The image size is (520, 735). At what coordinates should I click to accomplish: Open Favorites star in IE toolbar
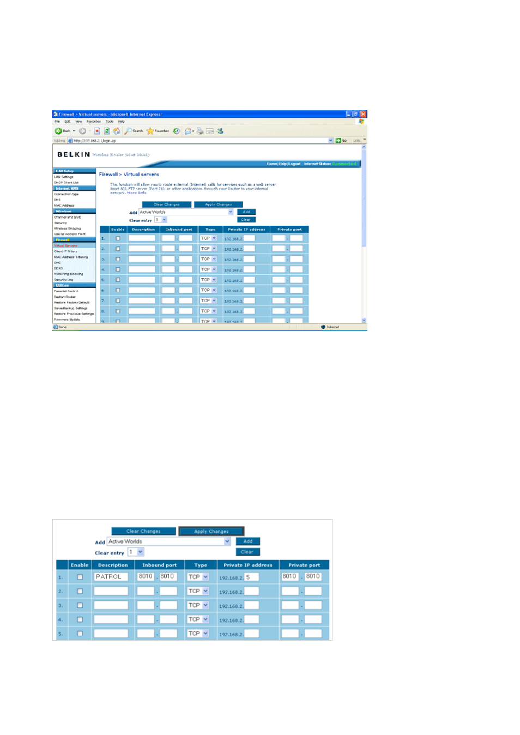tap(158, 131)
